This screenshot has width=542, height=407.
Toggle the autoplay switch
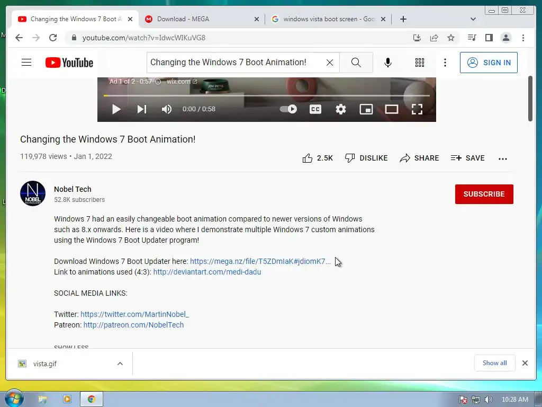pos(288,109)
